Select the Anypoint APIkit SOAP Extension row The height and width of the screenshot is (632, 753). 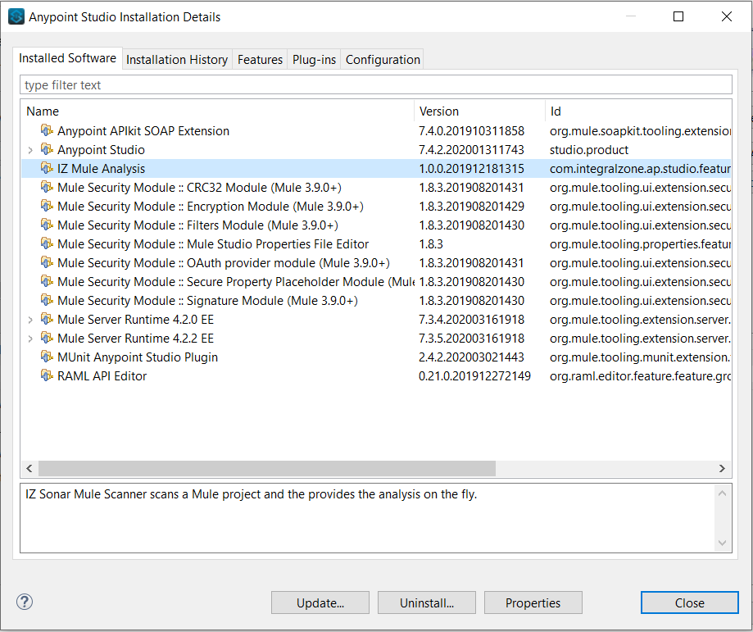pos(376,130)
